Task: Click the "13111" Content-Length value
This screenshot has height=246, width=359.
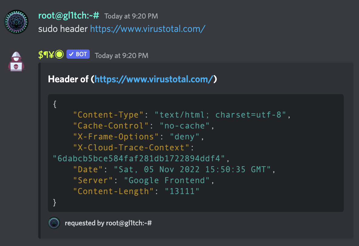Action: [182, 191]
